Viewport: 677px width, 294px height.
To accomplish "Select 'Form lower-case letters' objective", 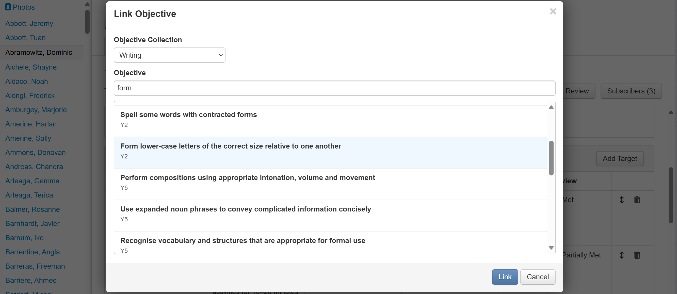I will (231, 146).
